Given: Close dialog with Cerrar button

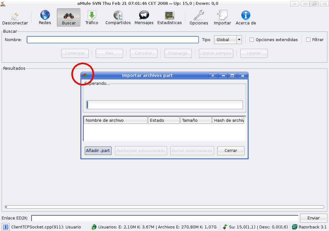Looking at the screenshot, I should pyautogui.click(x=231, y=151).
